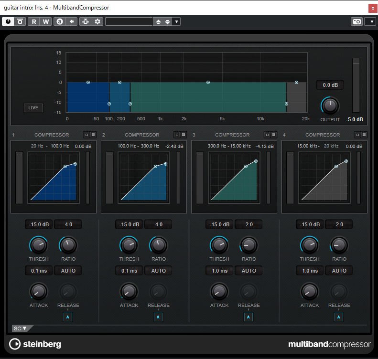The height and width of the screenshot is (359, 378).
Task: Solo compressor band 4
Action: pyautogui.click(x=364, y=135)
